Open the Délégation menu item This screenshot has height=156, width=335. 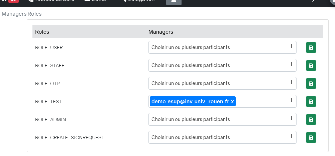tap(139, 1)
